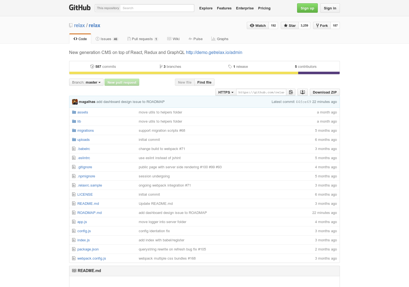
Task: Open the Explore menu item
Action: 206,8
